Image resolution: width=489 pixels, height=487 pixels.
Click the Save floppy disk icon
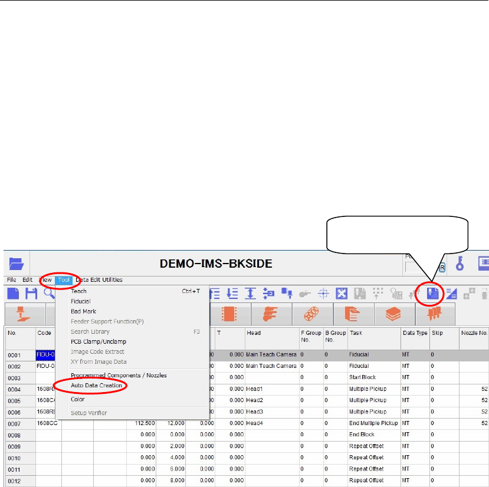(31, 294)
